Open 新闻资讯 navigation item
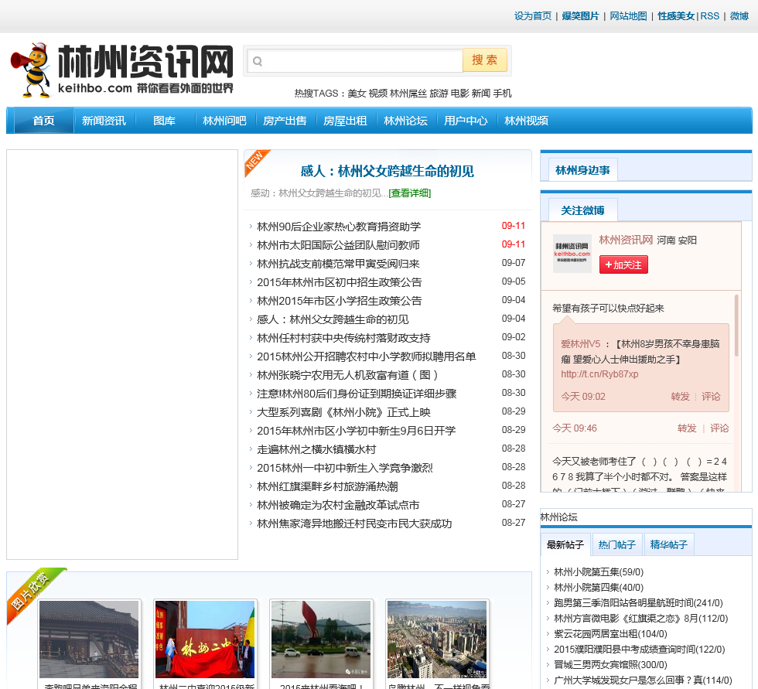The height and width of the screenshot is (689, 758). (104, 121)
